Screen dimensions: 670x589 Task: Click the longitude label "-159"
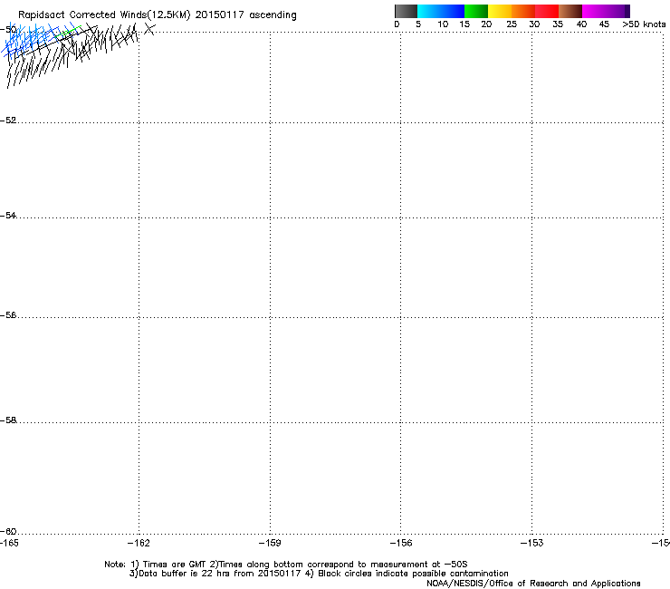[x=270, y=543]
